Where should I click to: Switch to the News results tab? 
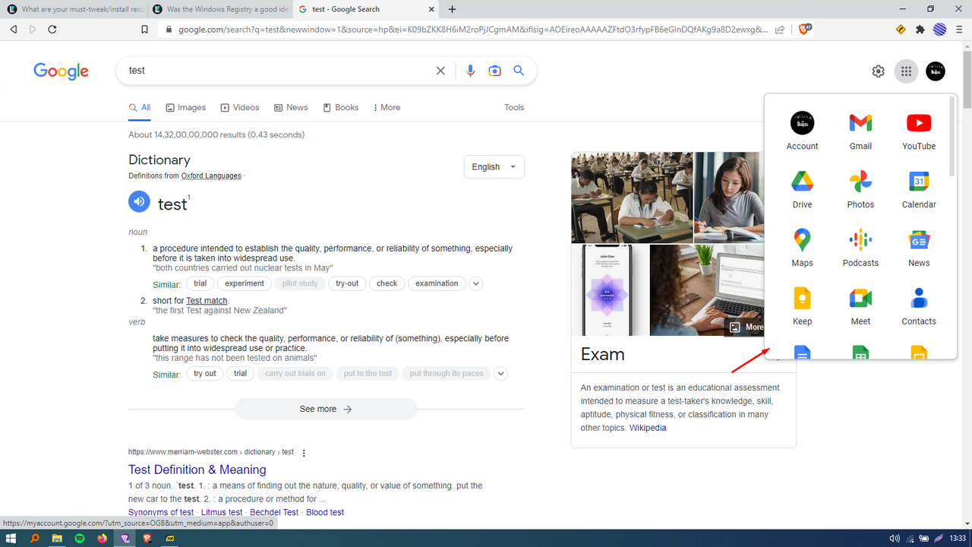pyautogui.click(x=291, y=107)
